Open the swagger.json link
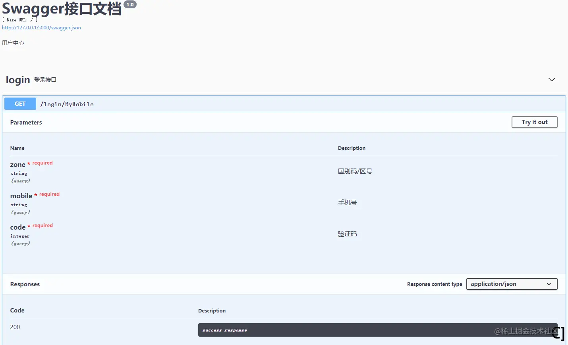This screenshot has height=345, width=568. (41, 28)
